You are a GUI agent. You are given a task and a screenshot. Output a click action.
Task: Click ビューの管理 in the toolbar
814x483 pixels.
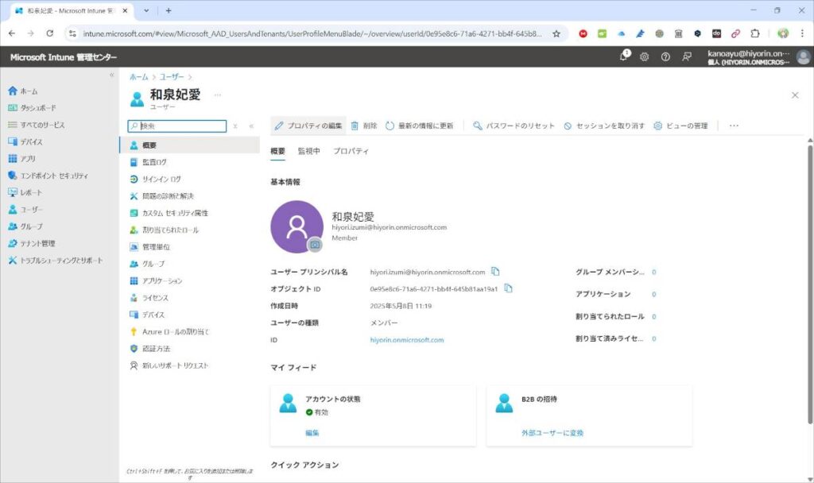pos(680,126)
